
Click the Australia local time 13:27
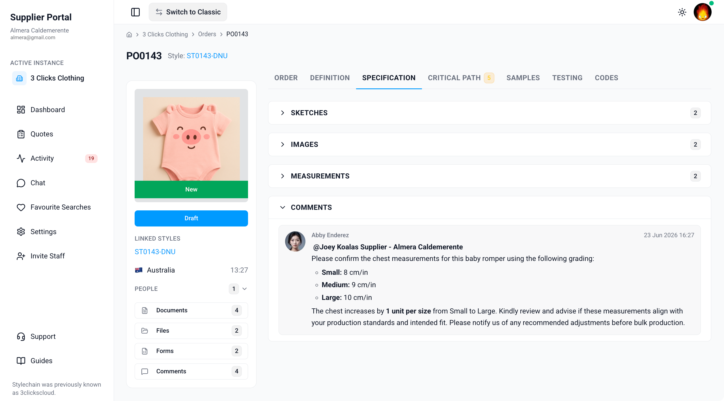(x=239, y=270)
